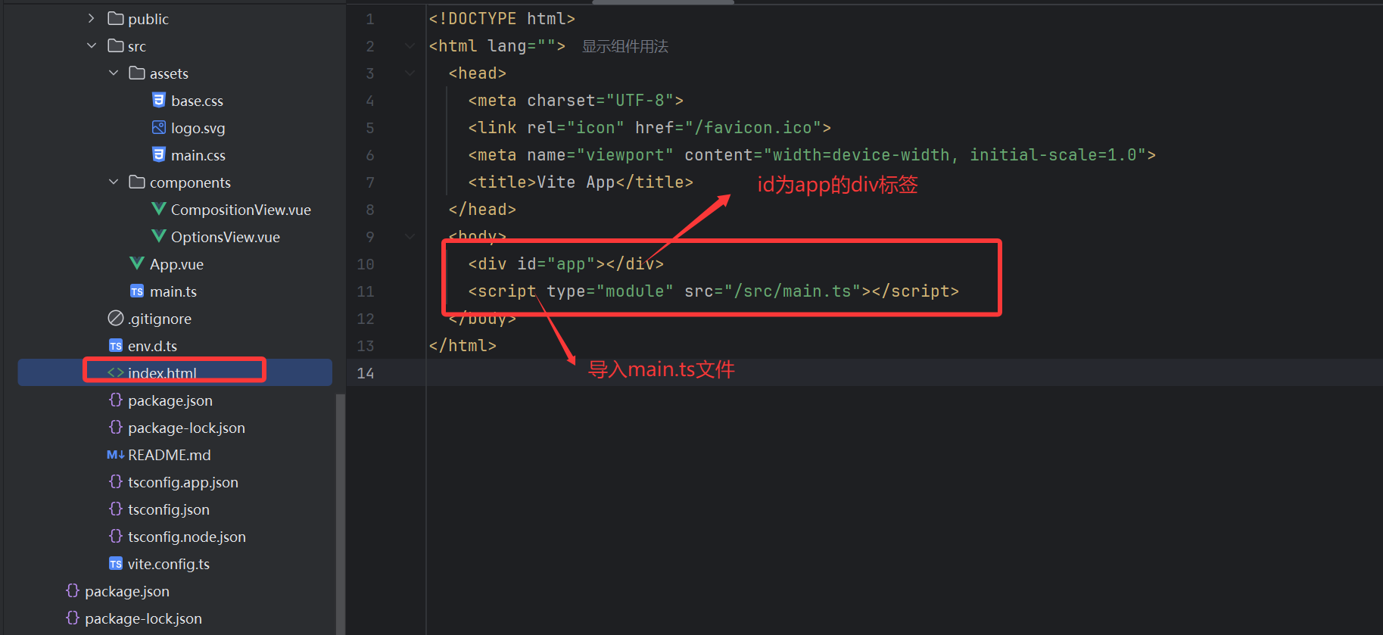Open package-lock.json beneath index.html
Image resolution: width=1383 pixels, height=635 pixels.
[x=186, y=428]
